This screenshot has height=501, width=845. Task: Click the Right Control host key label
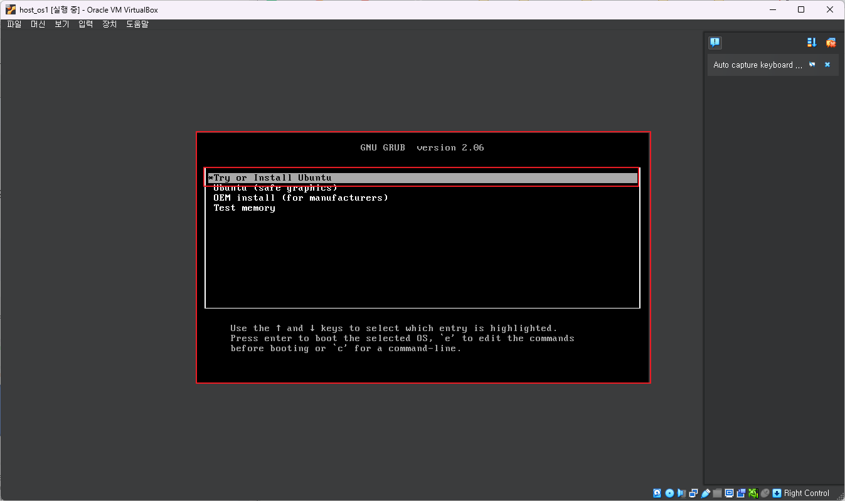click(807, 493)
